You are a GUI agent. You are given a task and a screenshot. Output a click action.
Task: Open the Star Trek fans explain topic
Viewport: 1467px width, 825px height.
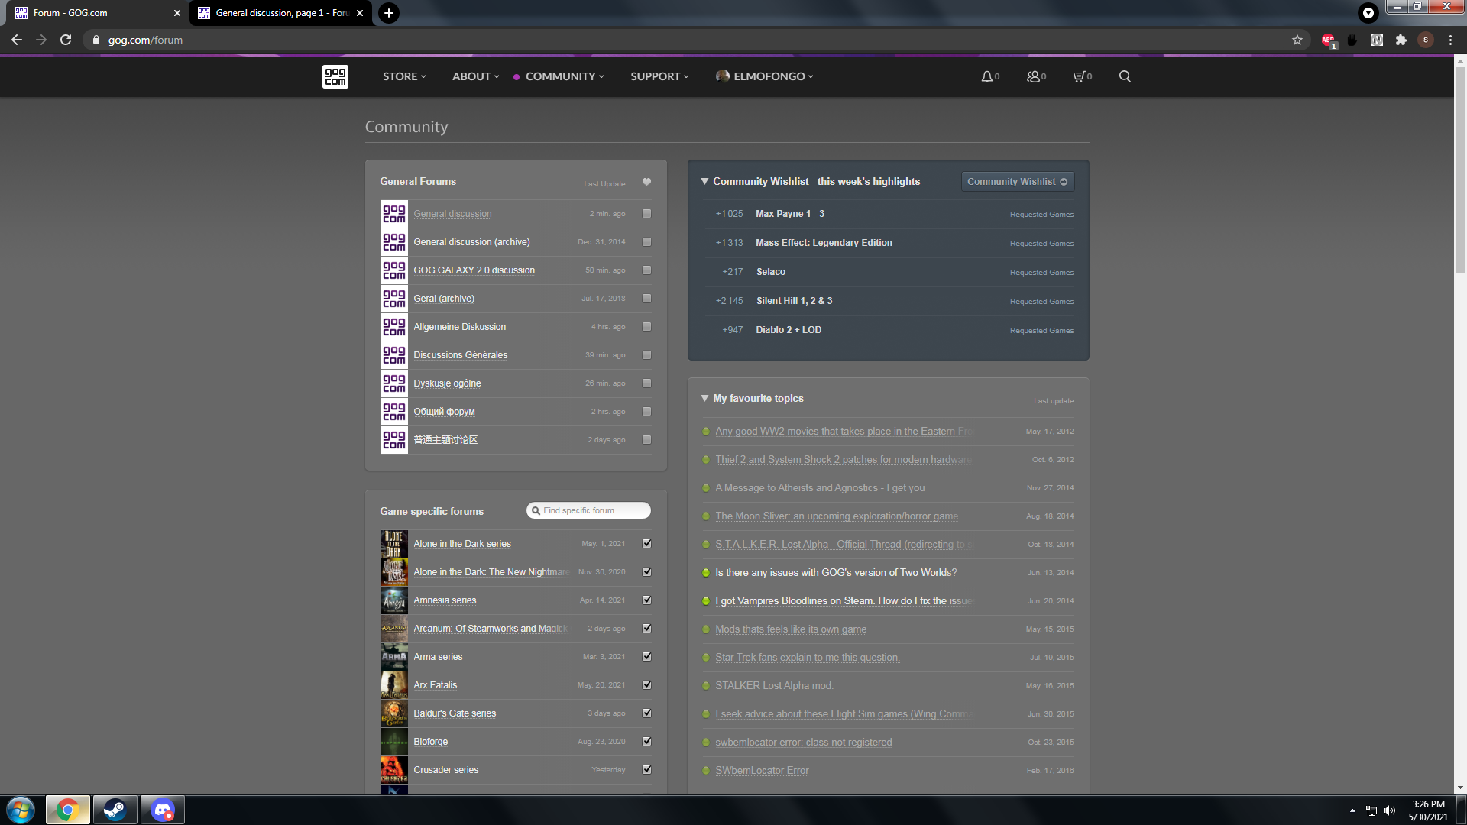coord(808,658)
